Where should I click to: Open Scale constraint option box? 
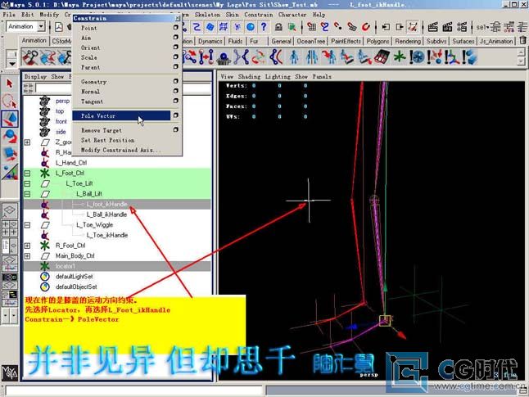click(x=175, y=56)
